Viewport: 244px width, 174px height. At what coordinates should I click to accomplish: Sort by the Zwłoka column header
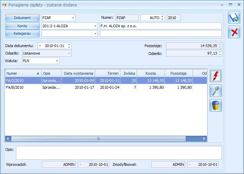(x=128, y=73)
